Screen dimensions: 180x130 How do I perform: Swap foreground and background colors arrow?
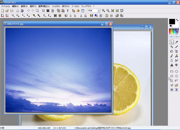(x=177, y=20)
